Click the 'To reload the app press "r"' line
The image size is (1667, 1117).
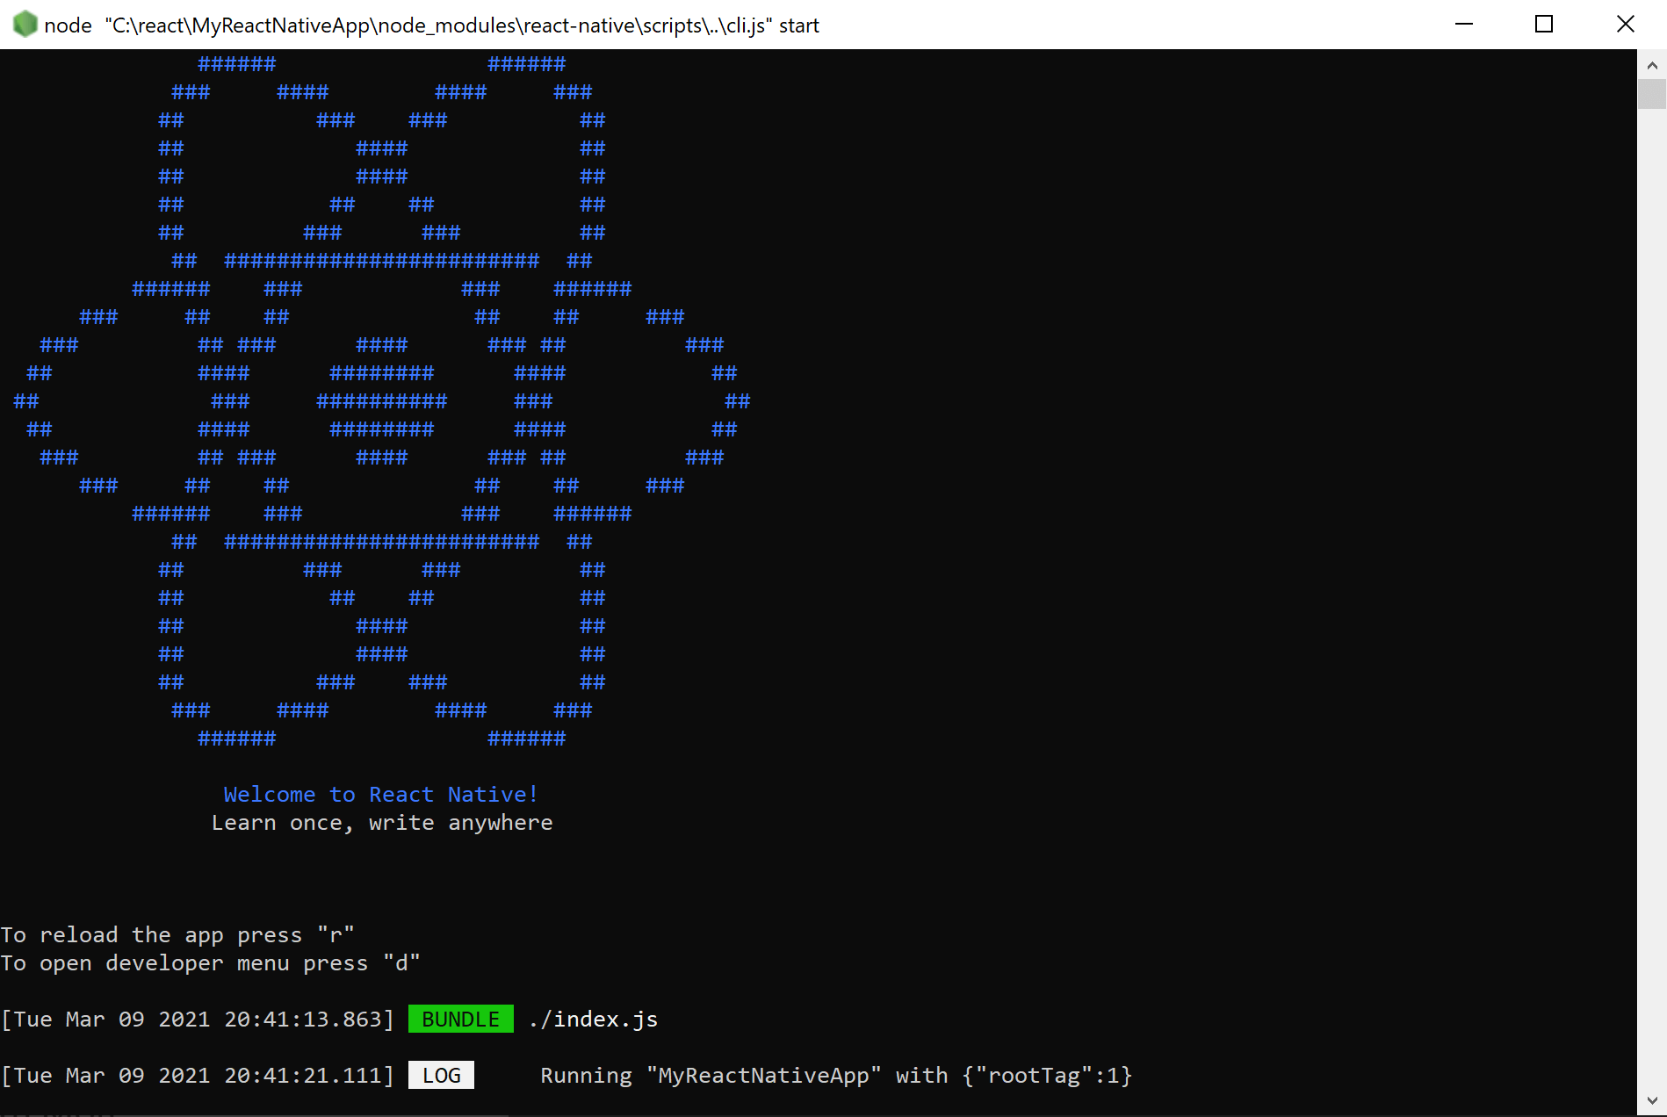click(x=176, y=934)
